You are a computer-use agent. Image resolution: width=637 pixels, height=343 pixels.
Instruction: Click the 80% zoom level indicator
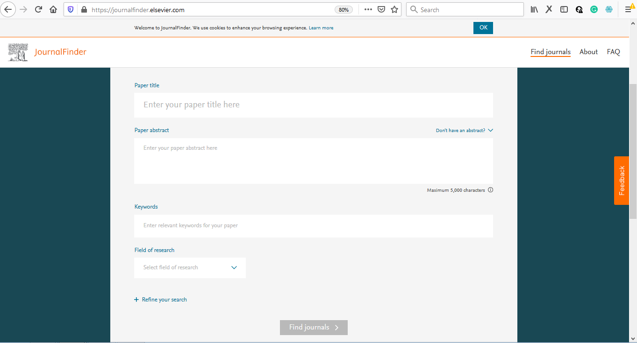coord(344,9)
